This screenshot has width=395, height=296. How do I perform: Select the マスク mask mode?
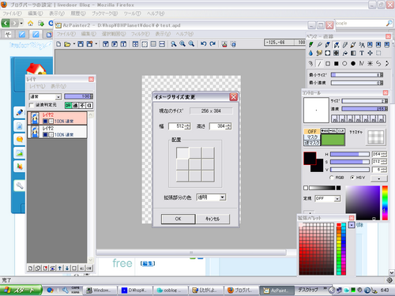point(312,137)
